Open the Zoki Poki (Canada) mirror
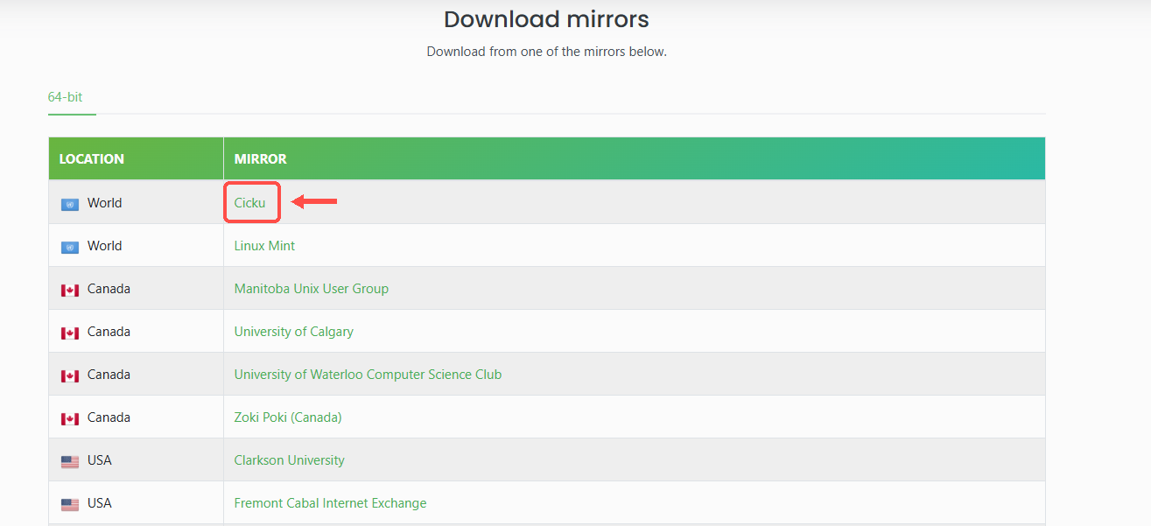The height and width of the screenshot is (526, 1151). click(x=288, y=417)
